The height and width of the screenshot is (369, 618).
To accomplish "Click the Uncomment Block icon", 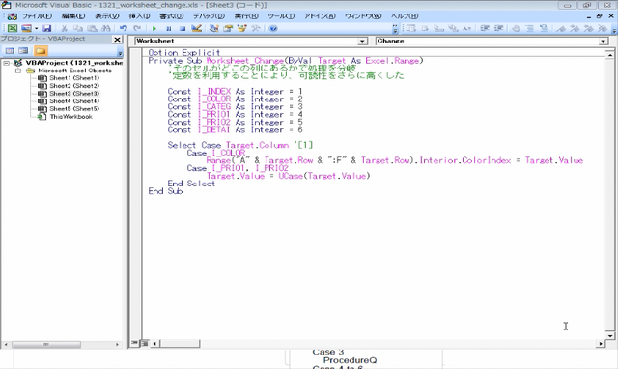I will (544, 28).
